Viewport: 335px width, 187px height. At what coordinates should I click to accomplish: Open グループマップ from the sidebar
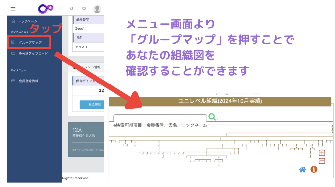click(x=29, y=42)
